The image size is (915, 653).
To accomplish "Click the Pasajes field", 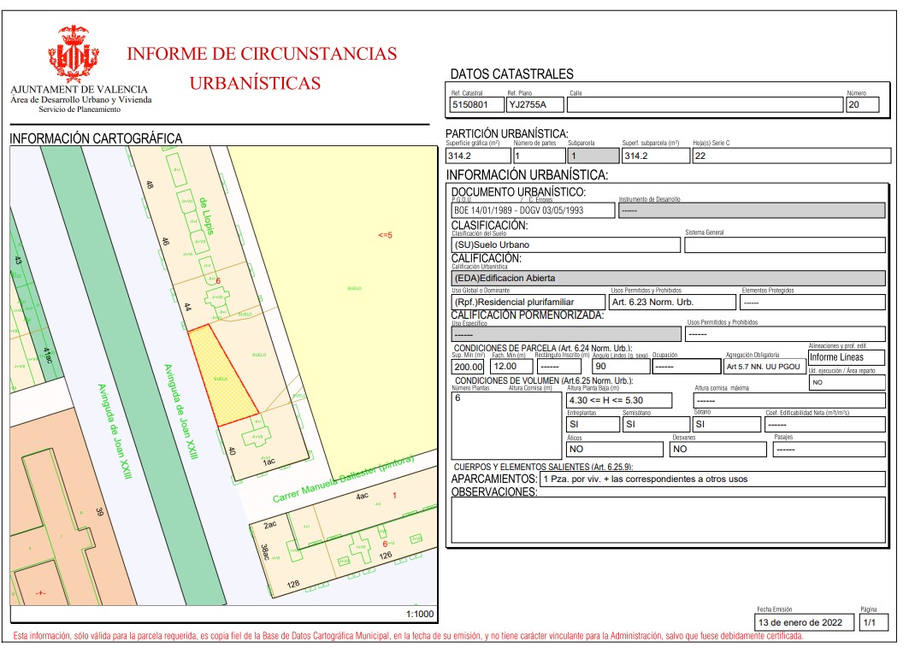I will [x=829, y=450].
